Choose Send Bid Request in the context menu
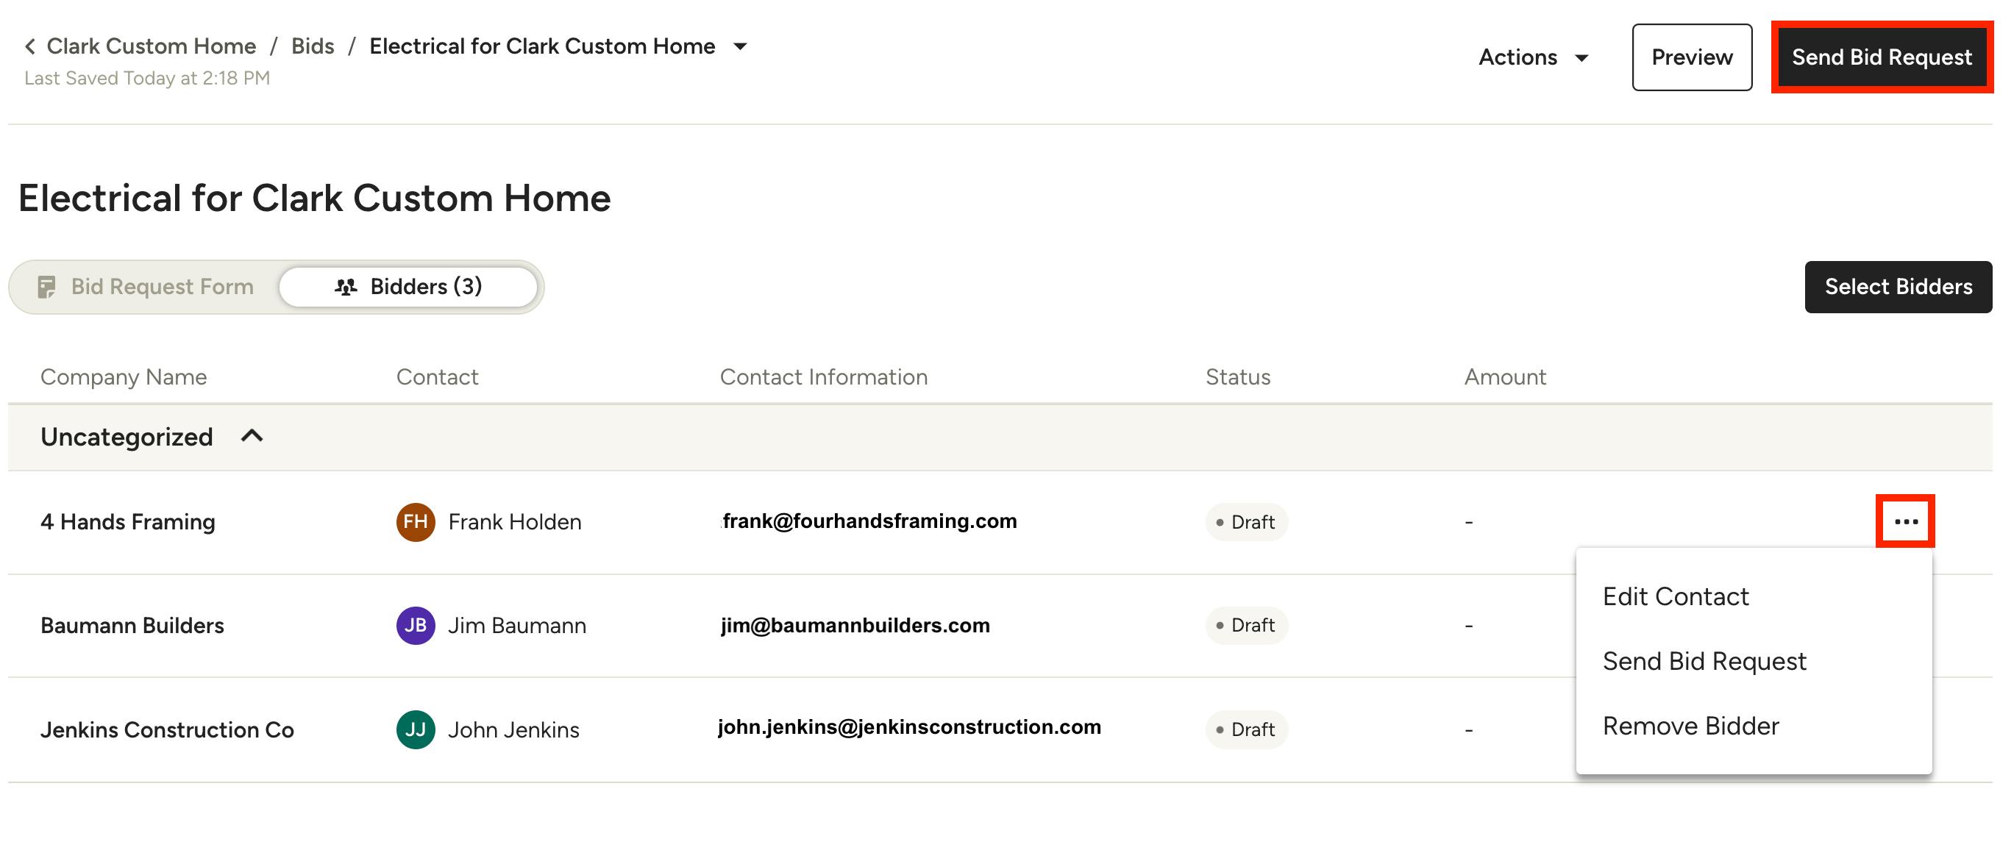Image resolution: width=2014 pixels, height=850 pixels. pyautogui.click(x=1704, y=661)
